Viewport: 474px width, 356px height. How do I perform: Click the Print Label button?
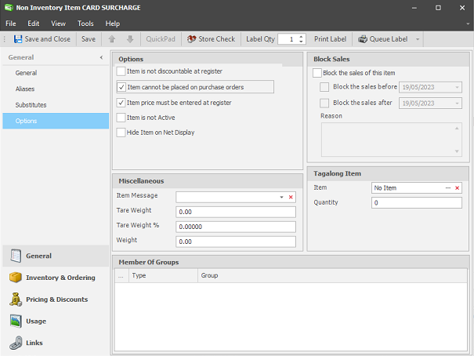pos(330,39)
